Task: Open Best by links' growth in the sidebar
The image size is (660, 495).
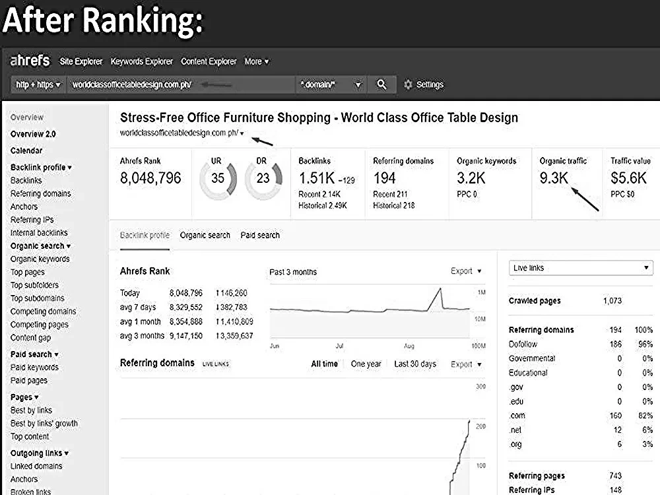Action: click(44, 424)
